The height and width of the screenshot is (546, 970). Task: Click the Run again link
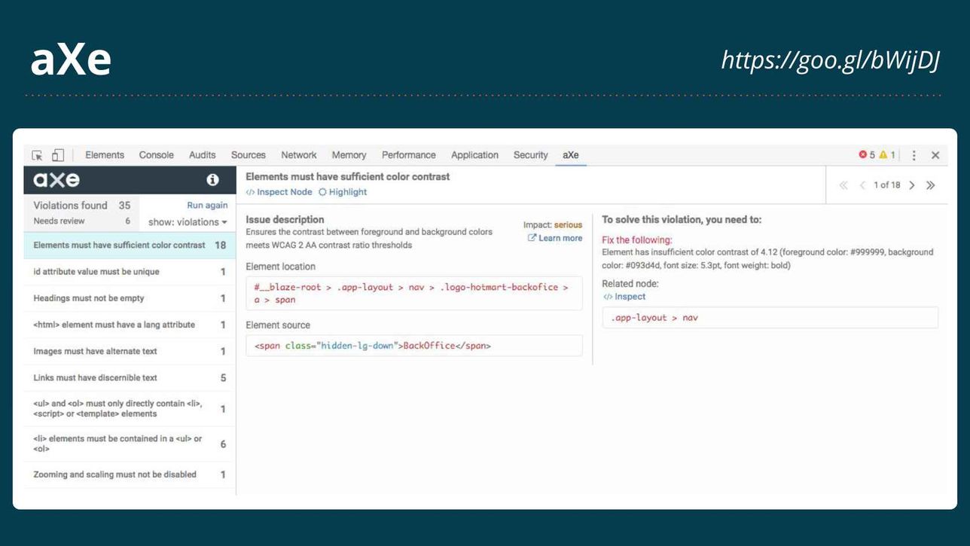(207, 206)
